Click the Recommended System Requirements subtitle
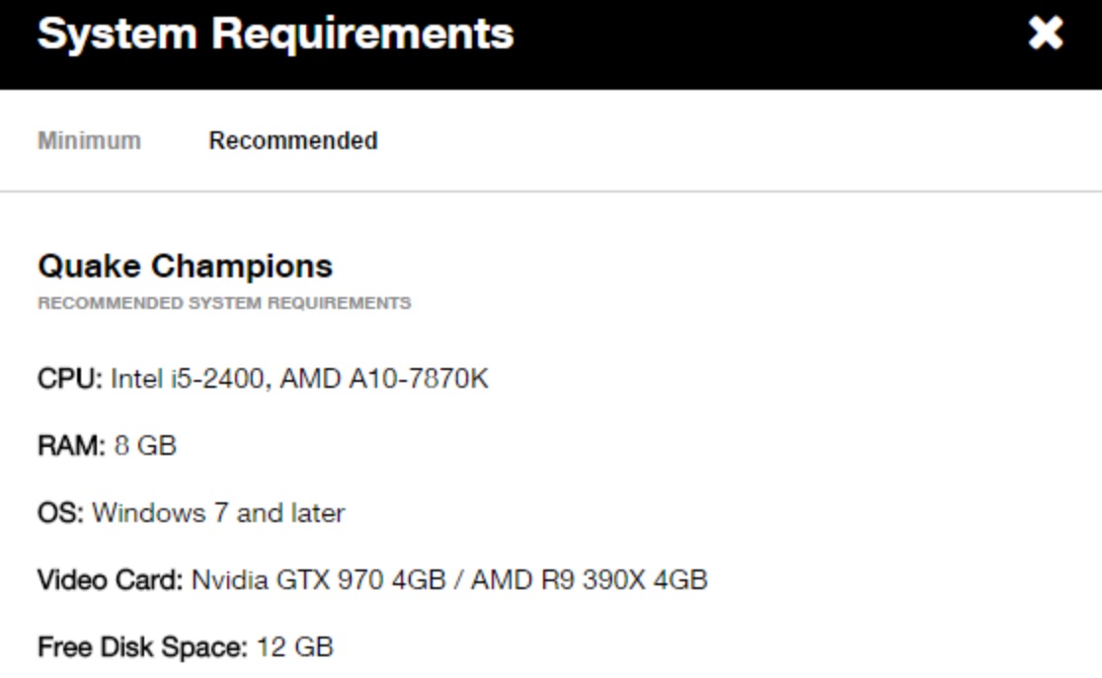This screenshot has height=678, width=1102. click(x=224, y=303)
